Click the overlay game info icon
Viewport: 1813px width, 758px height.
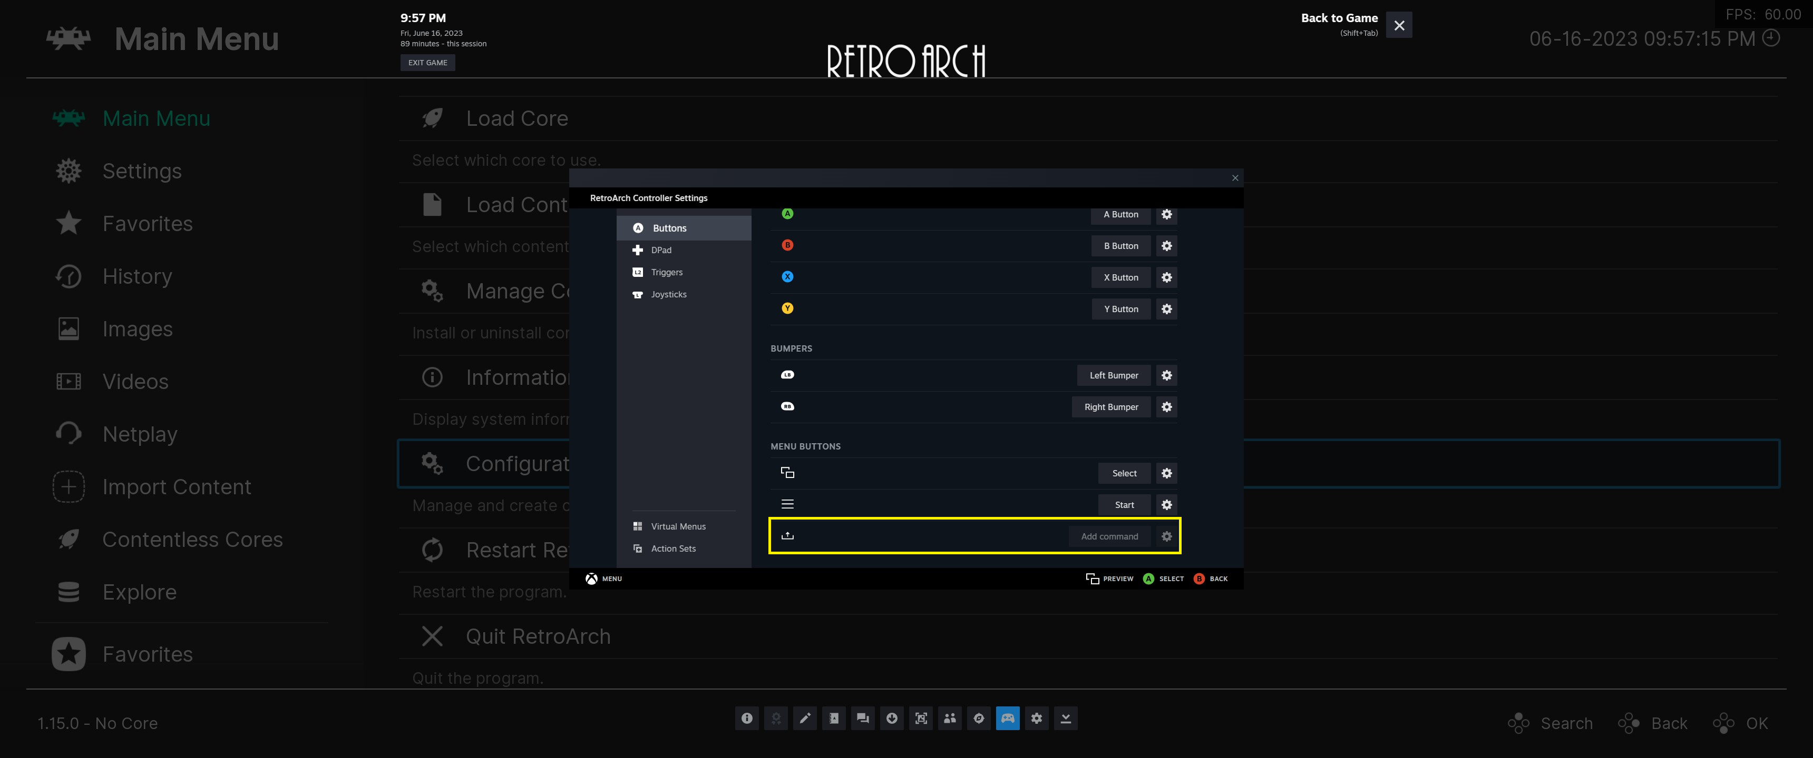[747, 718]
